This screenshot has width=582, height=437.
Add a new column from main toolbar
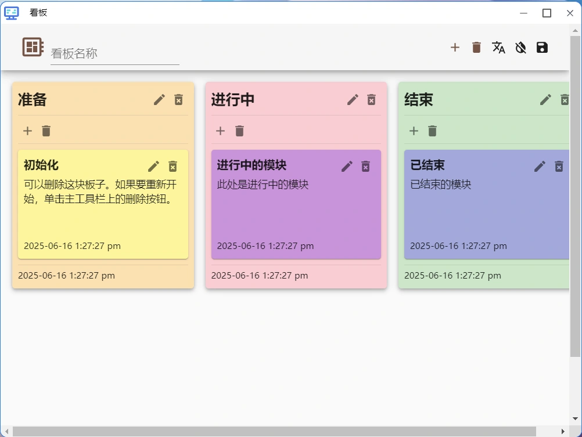pyautogui.click(x=455, y=48)
